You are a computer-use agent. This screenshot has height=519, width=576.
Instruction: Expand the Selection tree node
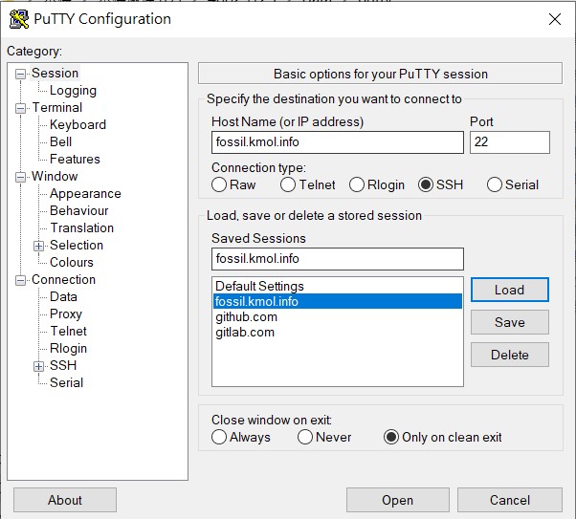point(38,246)
